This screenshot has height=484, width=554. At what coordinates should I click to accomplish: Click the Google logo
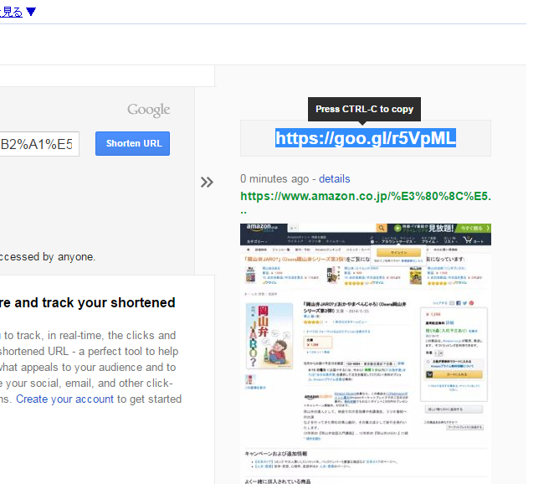pos(149,110)
